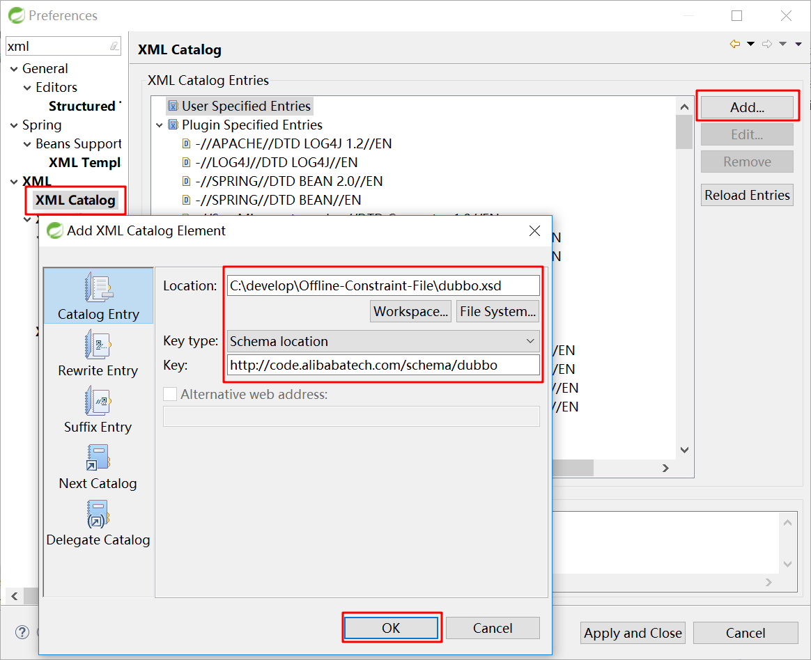Select Structured text editors tree item
The height and width of the screenshot is (660, 811).
85,106
